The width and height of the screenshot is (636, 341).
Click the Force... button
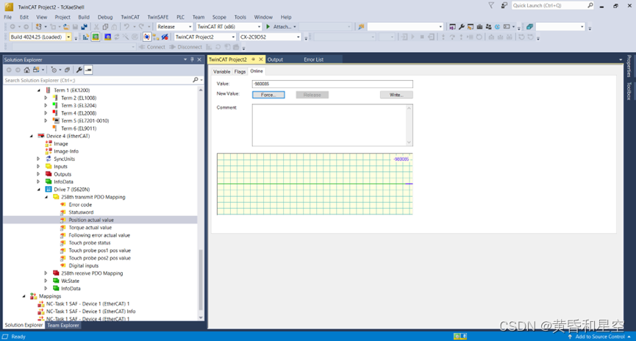point(268,95)
